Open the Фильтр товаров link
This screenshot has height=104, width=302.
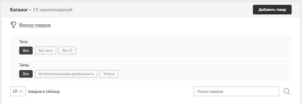[x=35, y=25]
